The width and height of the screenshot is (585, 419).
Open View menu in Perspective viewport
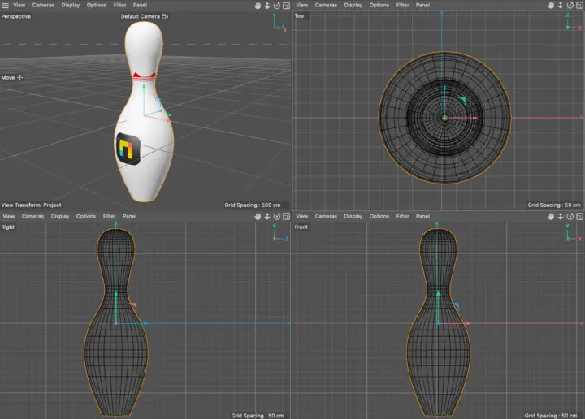pos(19,5)
